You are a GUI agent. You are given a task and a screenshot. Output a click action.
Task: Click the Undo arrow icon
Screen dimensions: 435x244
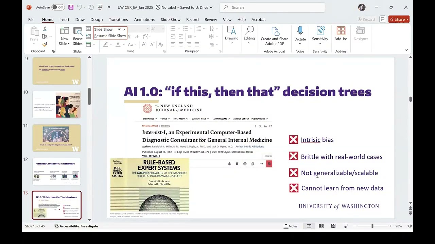[80, 7]
